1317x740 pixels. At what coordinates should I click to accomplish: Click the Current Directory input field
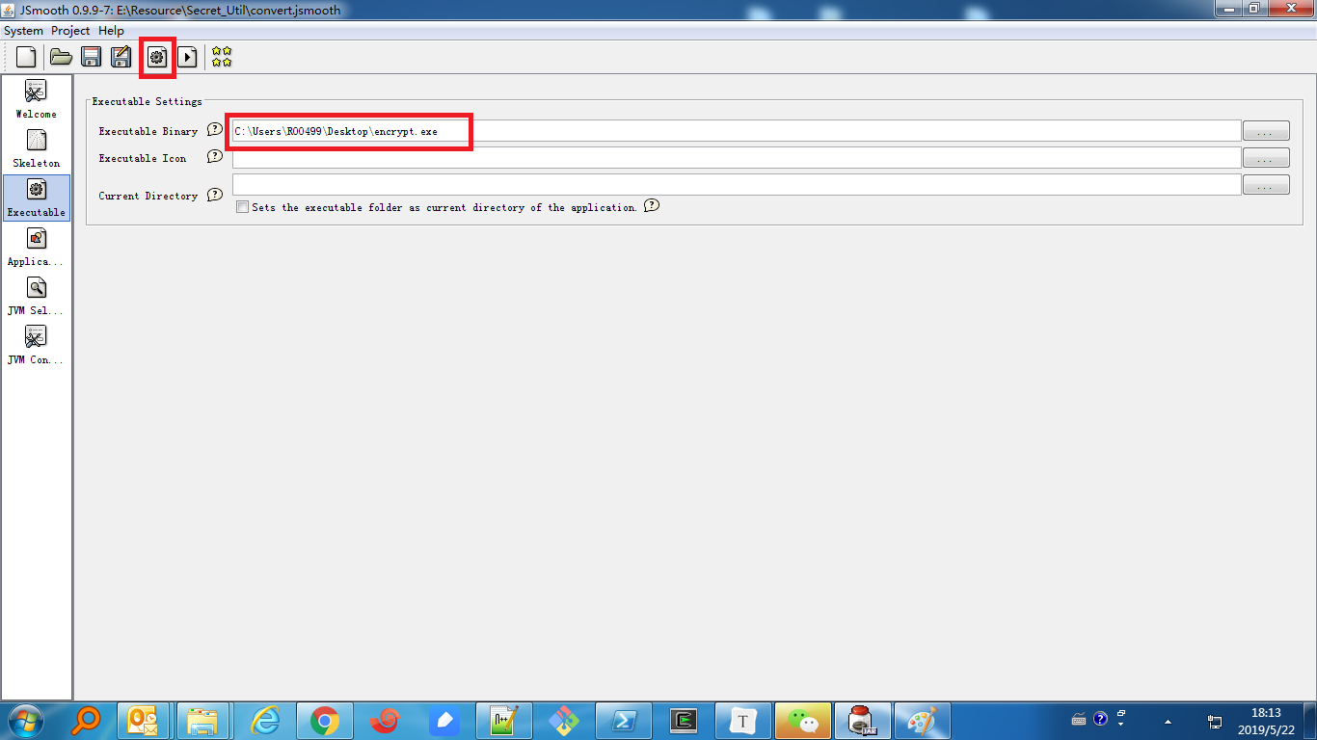(737, 185)
